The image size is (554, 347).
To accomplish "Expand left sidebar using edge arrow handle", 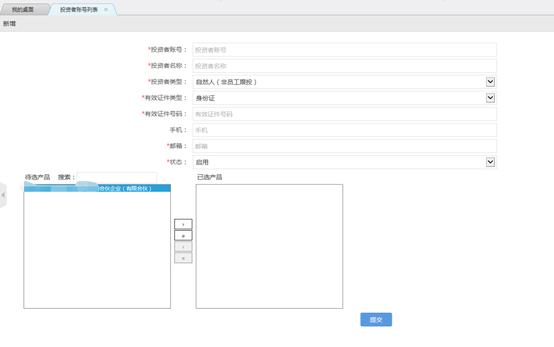I will [3, 195].
